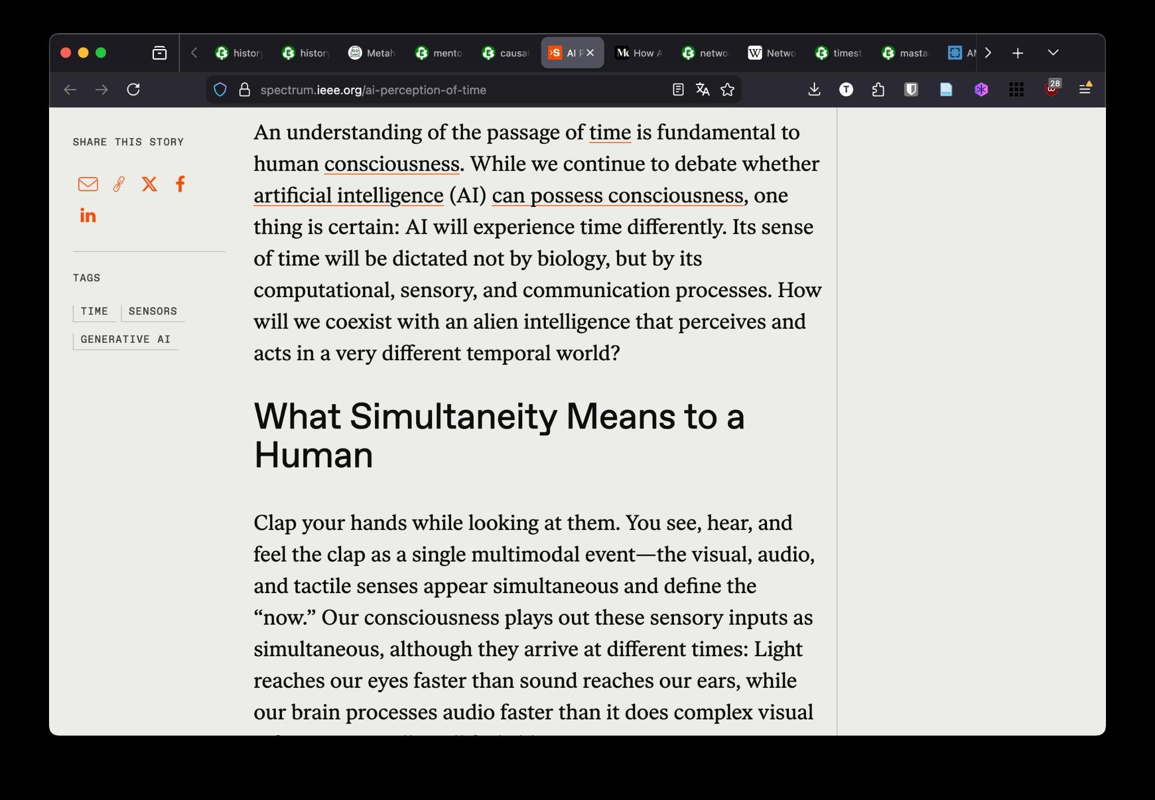Open 'artificial intelligence' hyperlink
This screenshot has height=800, width=1155.
(349, 196)
